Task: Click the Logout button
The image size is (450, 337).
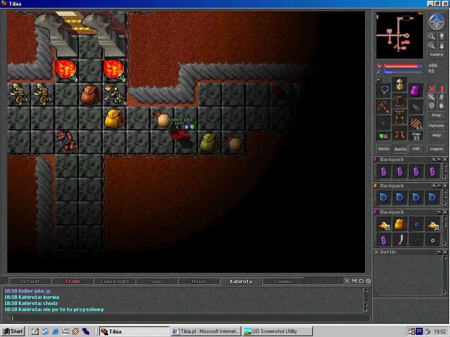Action: tap(436, 149)
